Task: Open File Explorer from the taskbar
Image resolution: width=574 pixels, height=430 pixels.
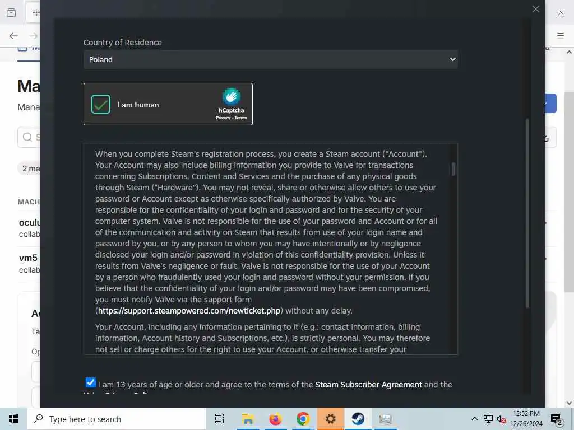Action: pyautogui.click(x=248, y=419)
